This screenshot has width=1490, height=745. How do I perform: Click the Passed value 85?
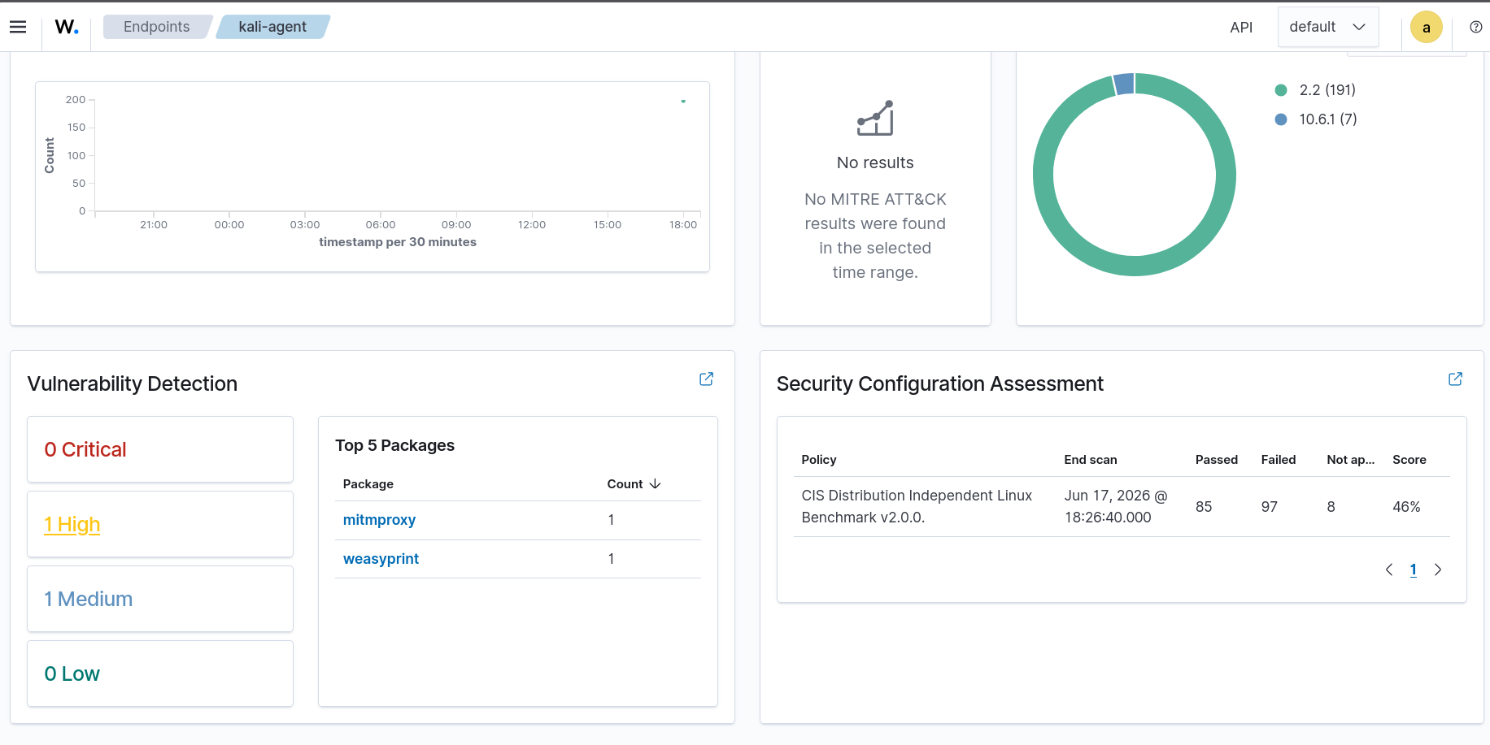click(1204, 507)
